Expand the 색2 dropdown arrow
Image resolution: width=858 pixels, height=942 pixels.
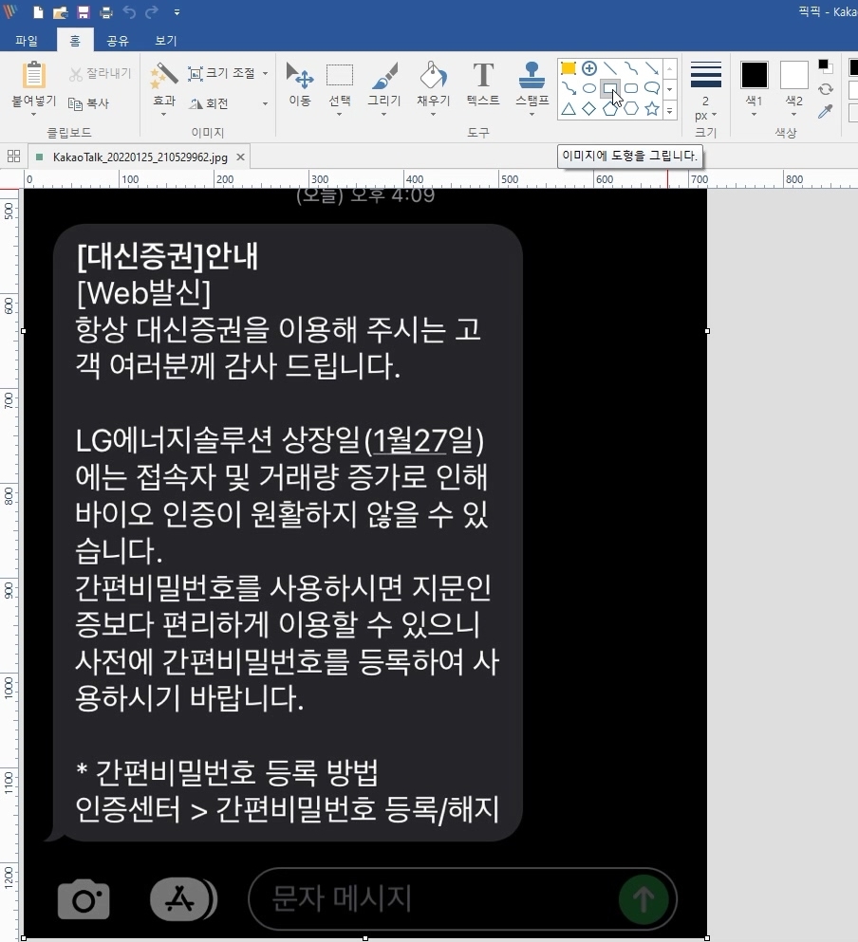point(793,114)
